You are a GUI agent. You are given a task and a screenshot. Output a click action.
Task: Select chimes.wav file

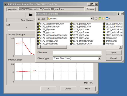pyautogui.click(x=110, y=41)
